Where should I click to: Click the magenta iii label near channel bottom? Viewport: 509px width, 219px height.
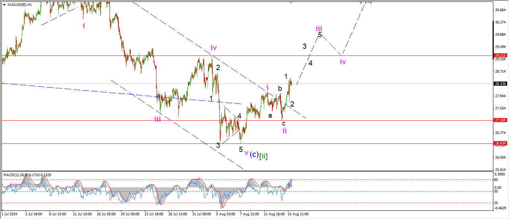(158, 119)
